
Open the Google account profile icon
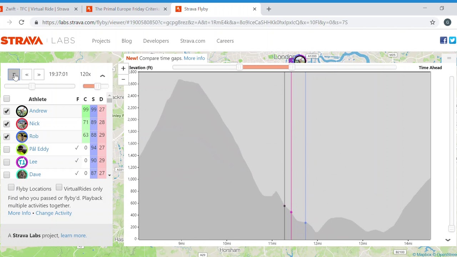(447, 22)
